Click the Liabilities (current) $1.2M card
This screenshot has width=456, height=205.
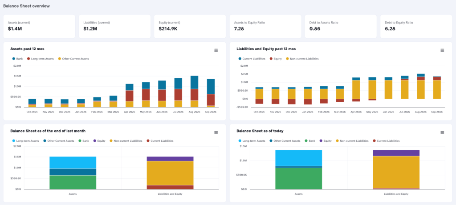(114, 26)
